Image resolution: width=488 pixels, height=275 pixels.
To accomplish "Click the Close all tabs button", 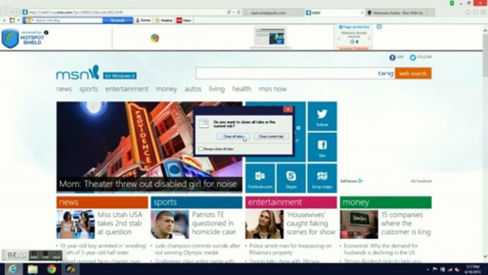I will pyautogui.click(x=233, y=136).
